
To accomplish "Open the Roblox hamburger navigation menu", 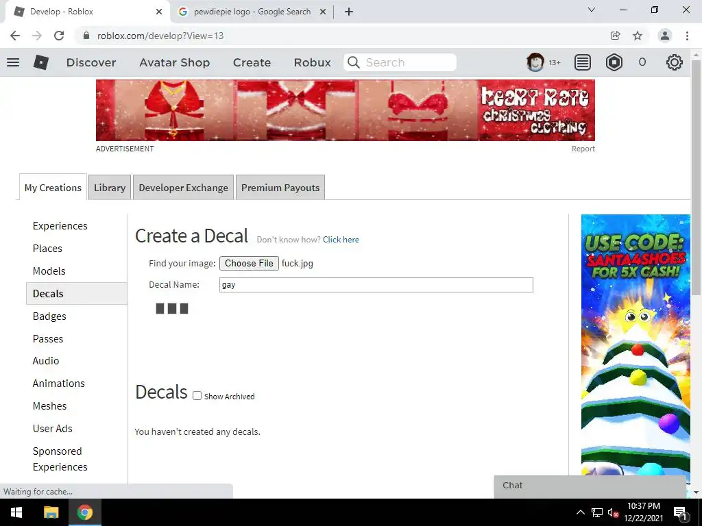I will click(13, 62).
